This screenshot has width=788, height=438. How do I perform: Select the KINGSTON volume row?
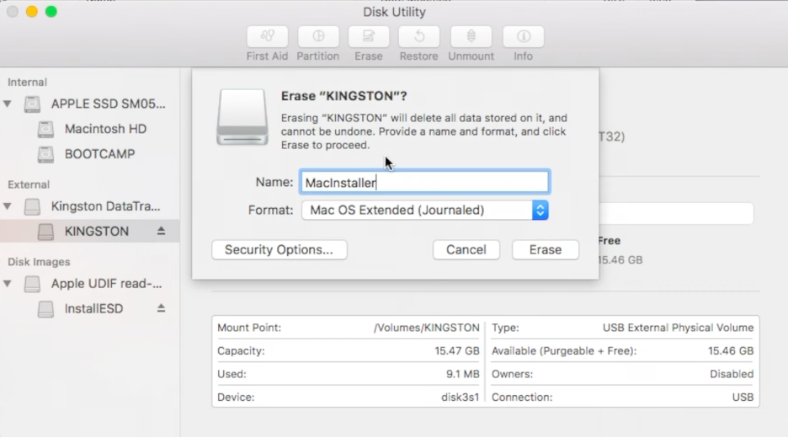point(89,232)
